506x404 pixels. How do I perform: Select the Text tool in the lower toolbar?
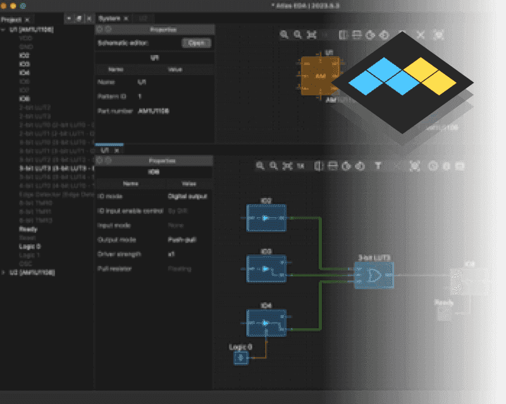click(378, 167)
